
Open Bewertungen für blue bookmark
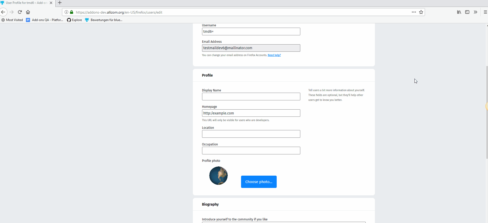tap(104, 20)
